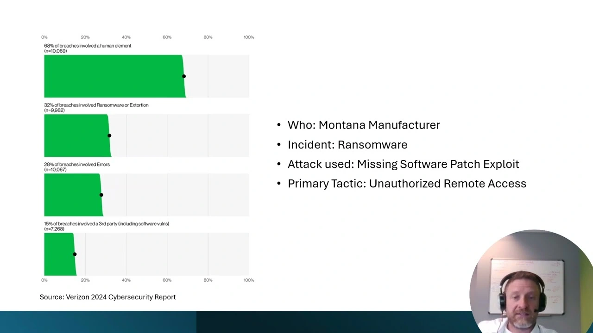Click the '(n=9,982)' sample size text
This screenshot has width=593, height=333.
(x=54, y=110)
